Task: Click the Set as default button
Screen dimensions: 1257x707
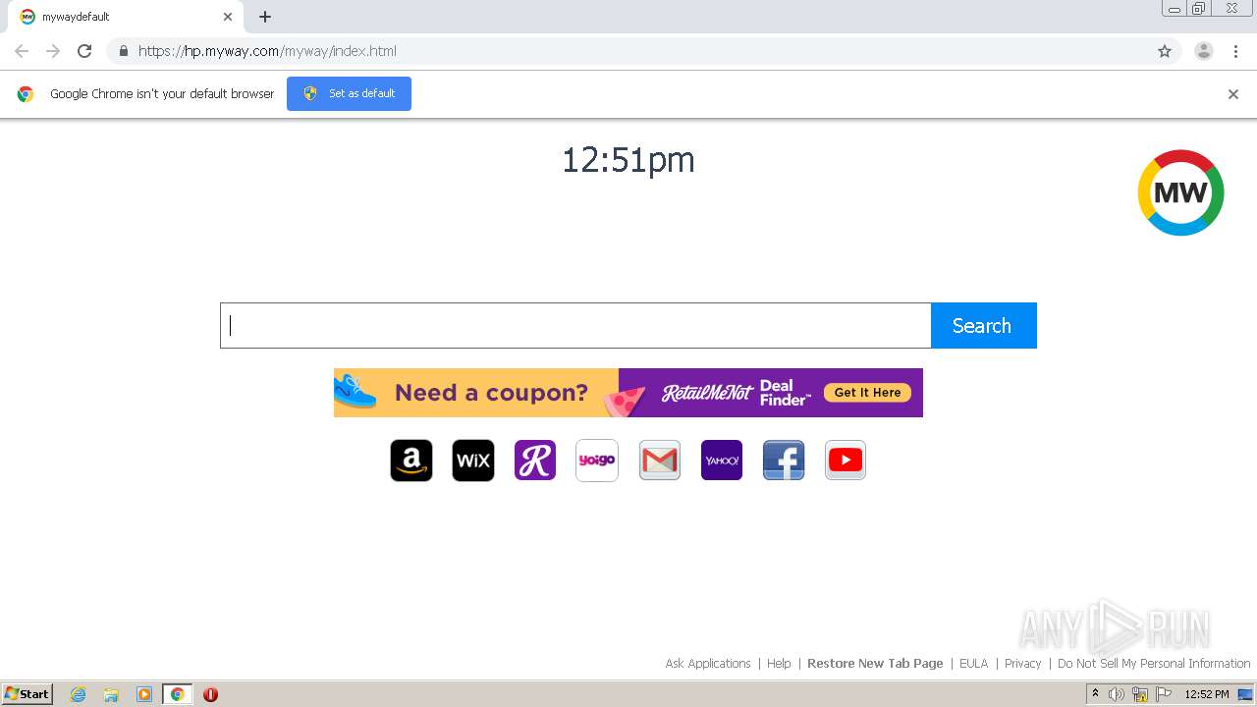Action: [x=349, y=93]
